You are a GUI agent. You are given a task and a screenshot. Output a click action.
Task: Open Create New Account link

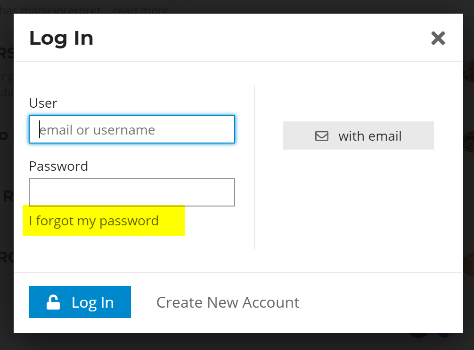pos(228,302)
